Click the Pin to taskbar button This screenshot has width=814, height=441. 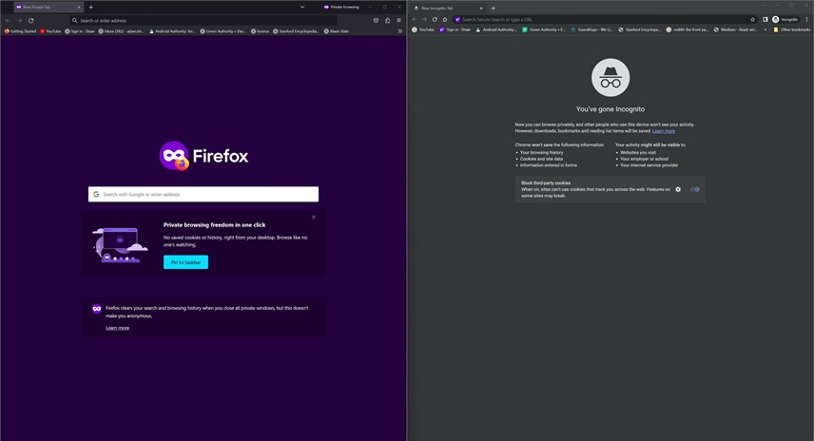point(185,262)
